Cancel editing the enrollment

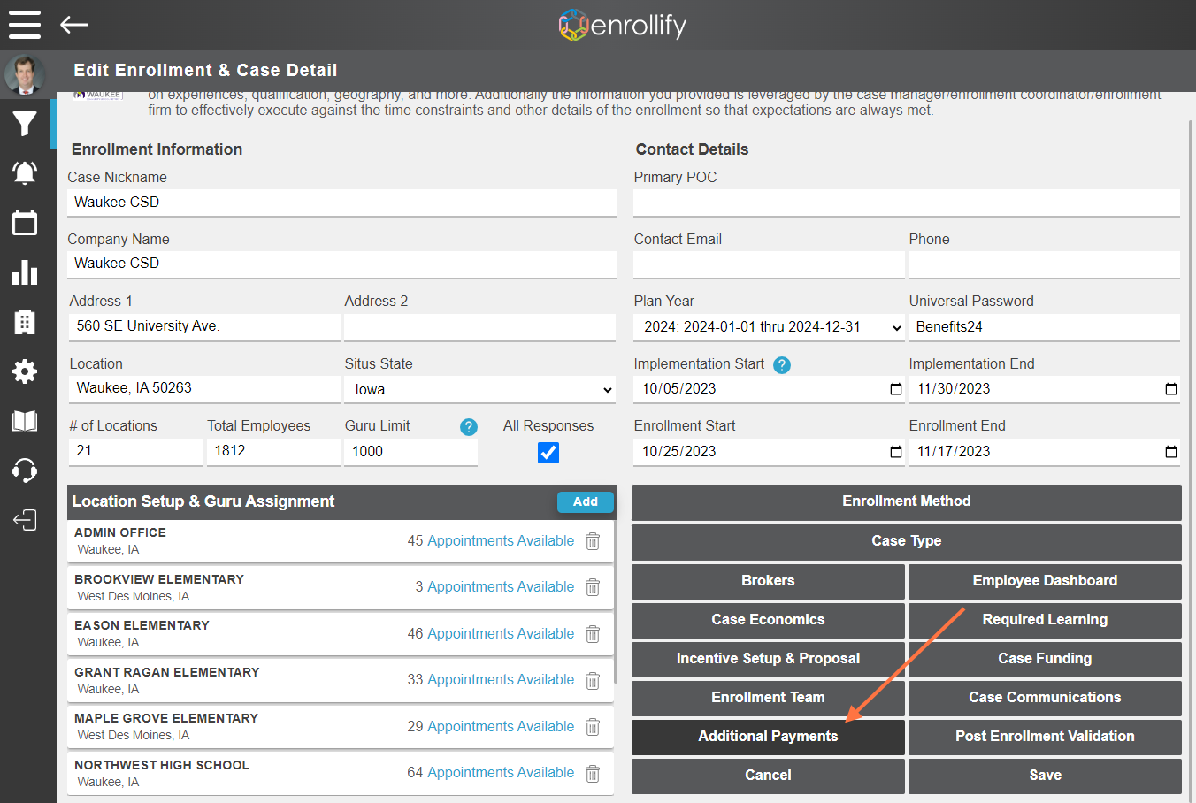(x=768, y=775)
